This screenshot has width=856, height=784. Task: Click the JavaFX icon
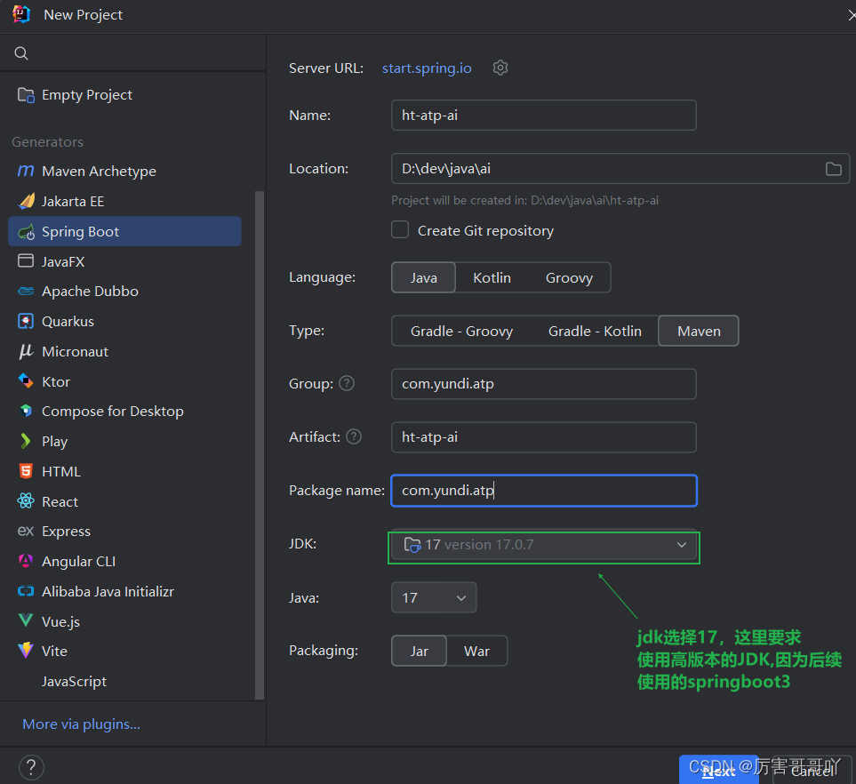(26, 261)
